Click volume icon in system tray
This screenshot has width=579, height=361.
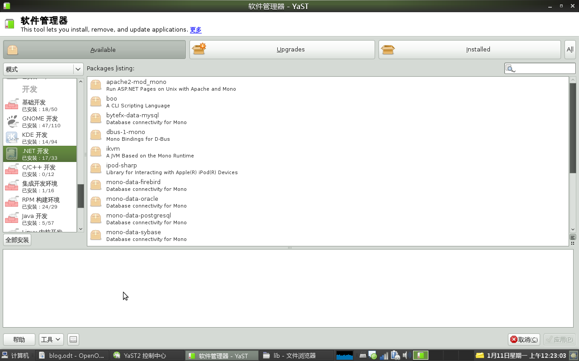pos(405,356)
